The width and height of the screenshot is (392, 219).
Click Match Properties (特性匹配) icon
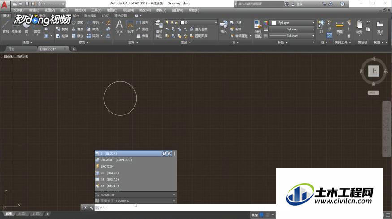point(258,29)
